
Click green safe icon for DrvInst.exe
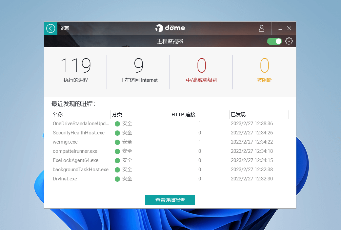117,179
